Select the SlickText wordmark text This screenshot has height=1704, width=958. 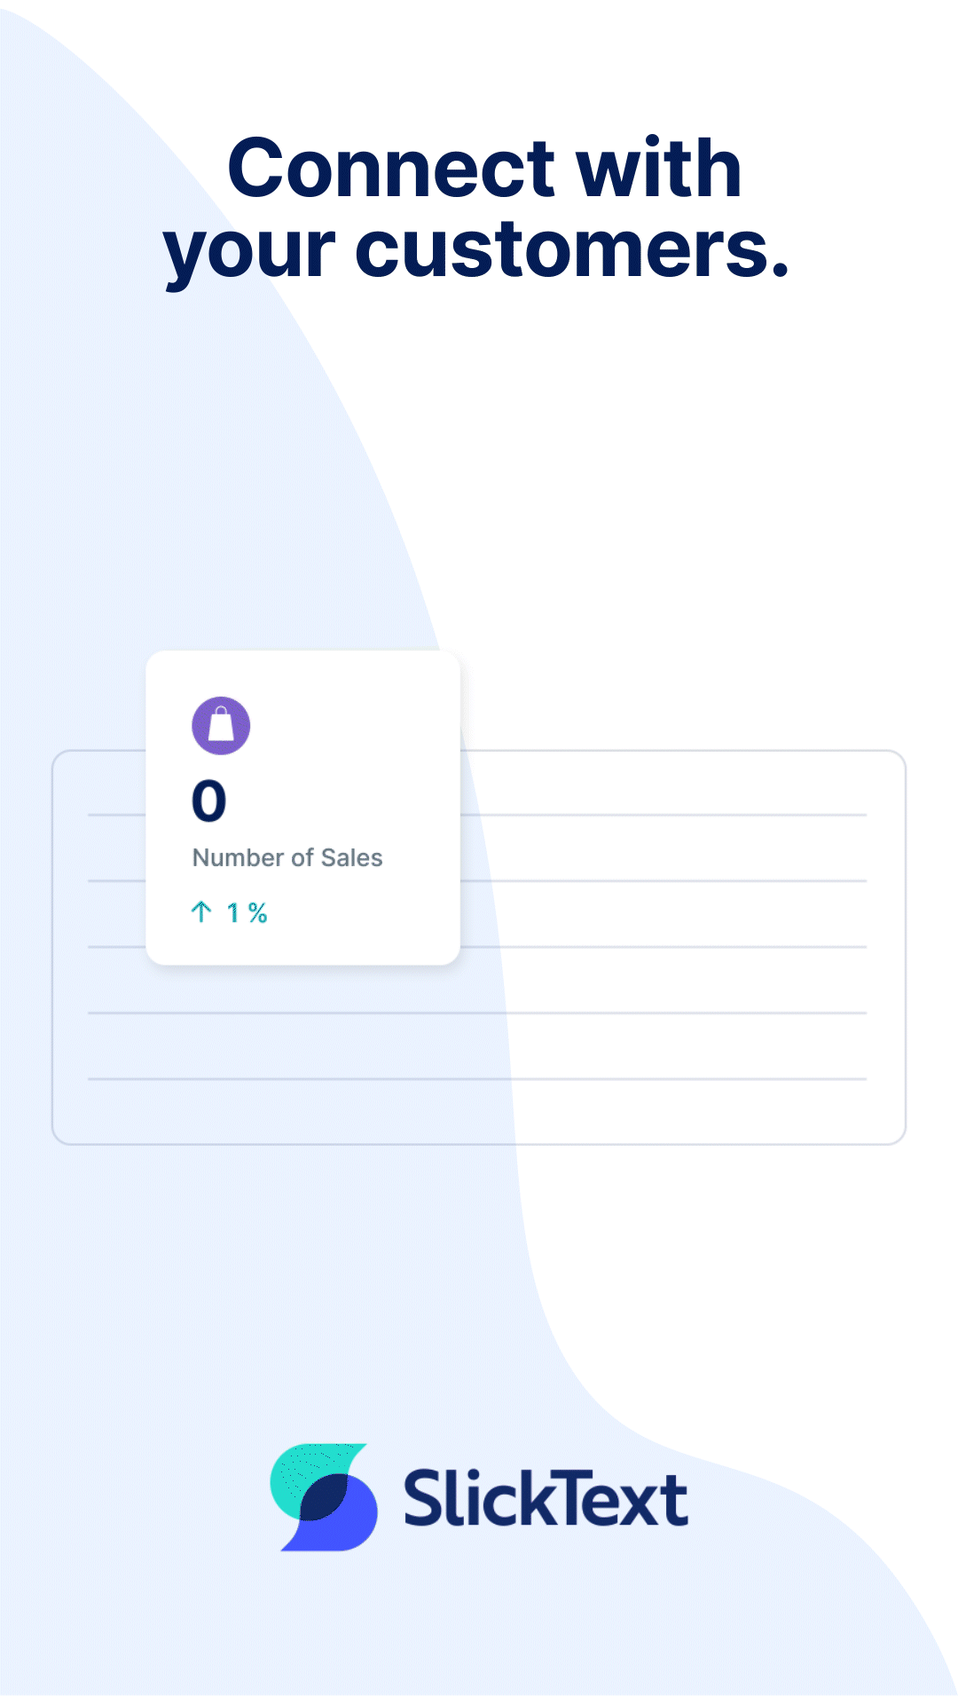tap(546, 1498)
